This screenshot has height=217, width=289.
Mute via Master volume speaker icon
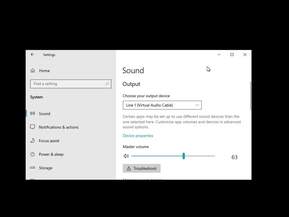coord(126,156)
